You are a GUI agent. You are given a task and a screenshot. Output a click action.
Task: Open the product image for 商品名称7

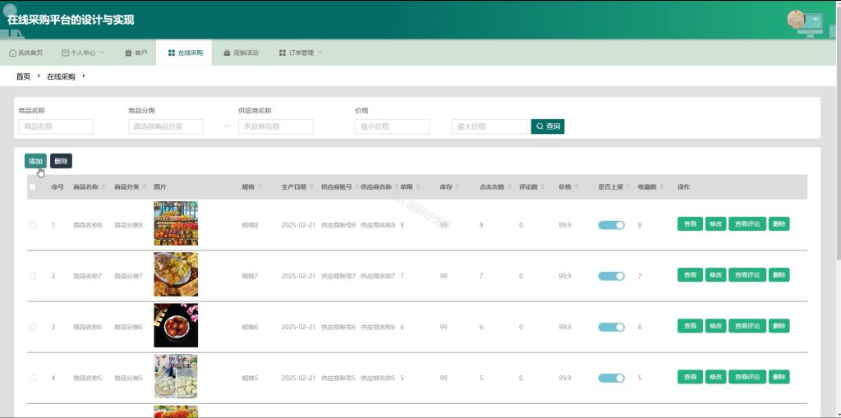[x=176, y=274]
